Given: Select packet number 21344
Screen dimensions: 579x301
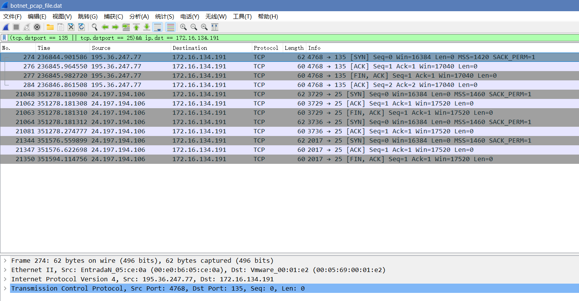Looking at the screenshot, I should pyautogui.click(x=289, y=140).
